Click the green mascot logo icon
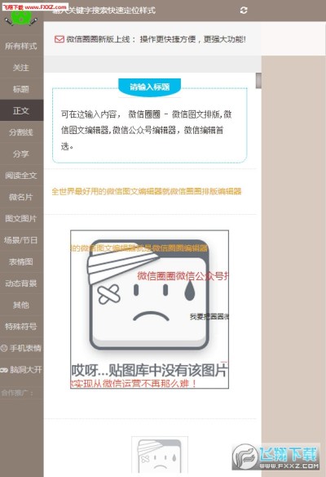 [x=21, y=18]
